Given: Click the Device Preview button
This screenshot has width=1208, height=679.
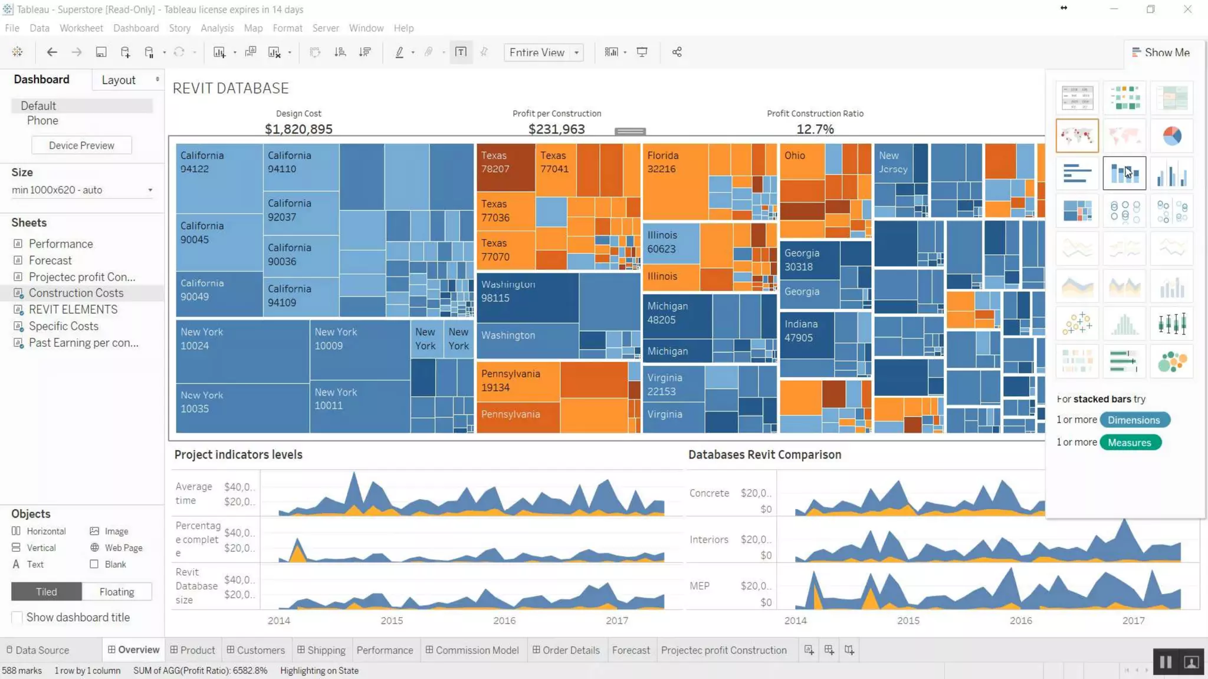Looking at the screenshot, I should click(81, 145).
